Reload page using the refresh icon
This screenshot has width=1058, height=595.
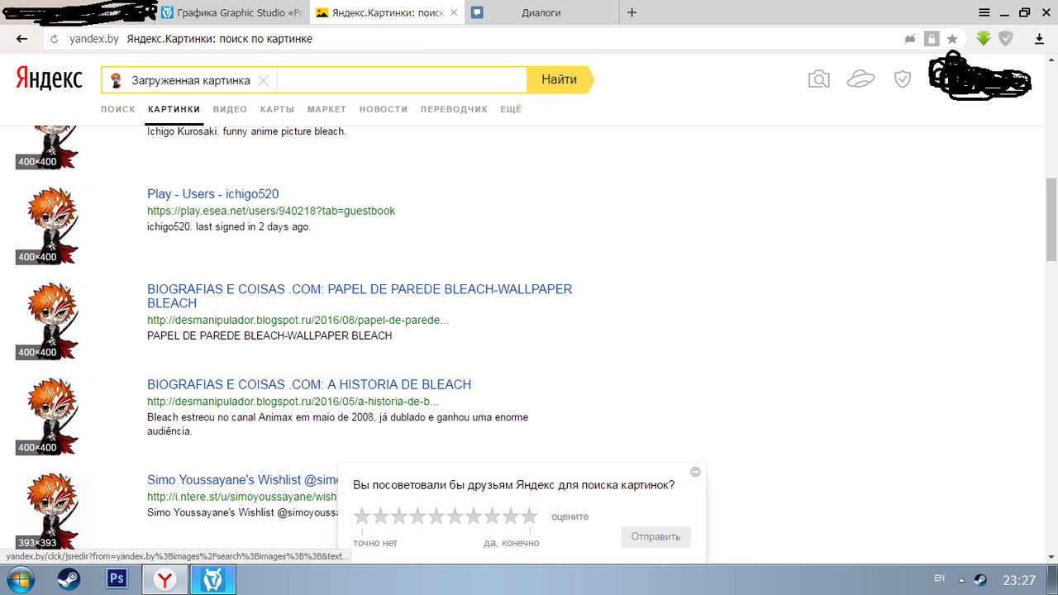(55, 39)
